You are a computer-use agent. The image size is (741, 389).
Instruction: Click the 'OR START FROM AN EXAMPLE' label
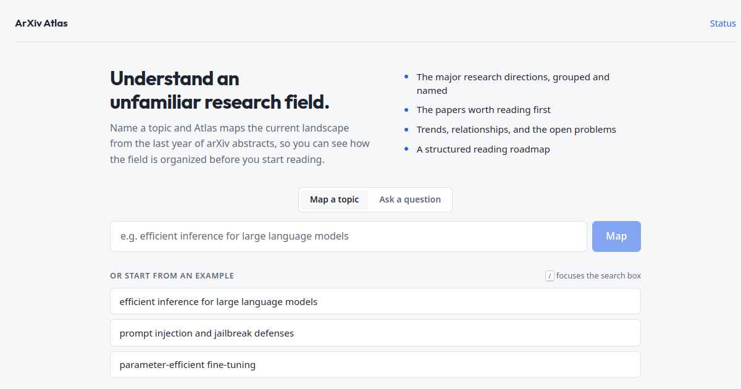click(x=172, y=276)
